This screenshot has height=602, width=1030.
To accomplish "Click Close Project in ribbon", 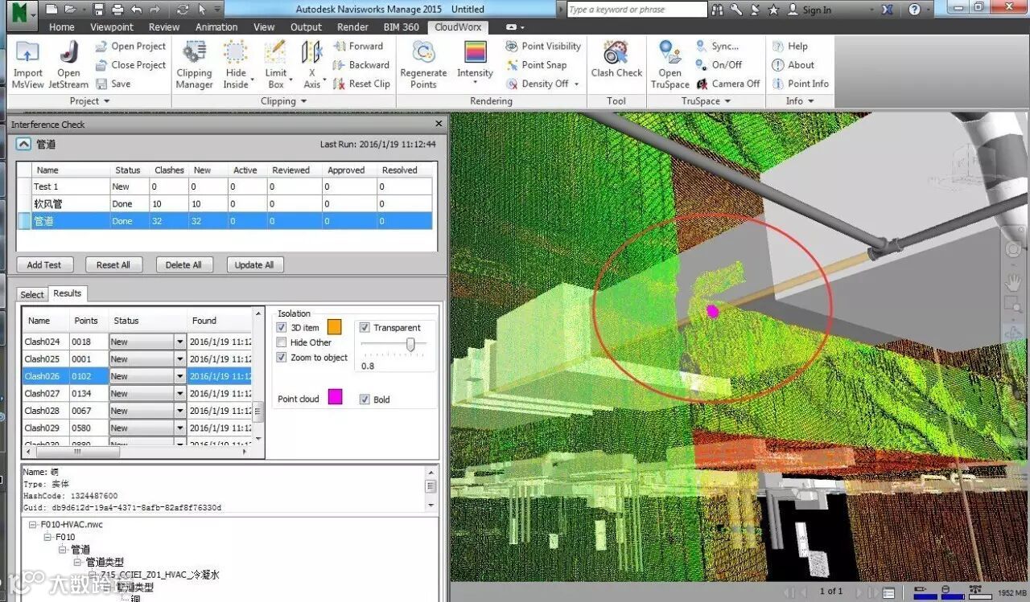I will 130,65.
